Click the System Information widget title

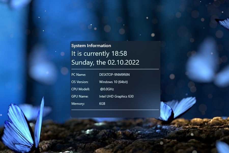coord(91,46)
